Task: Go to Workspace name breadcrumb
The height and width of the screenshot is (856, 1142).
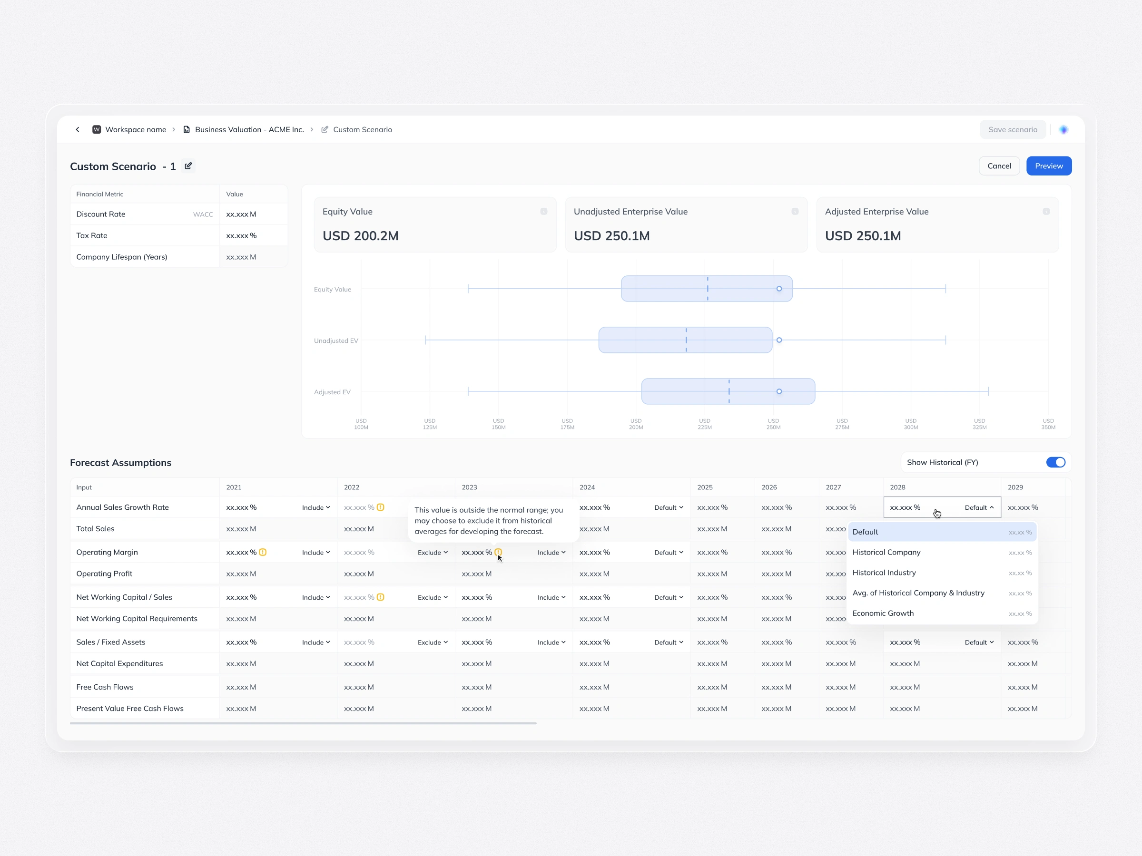Action: (136, 129)
